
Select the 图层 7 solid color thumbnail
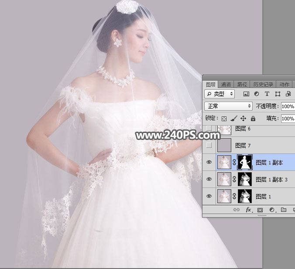(224, 145)
